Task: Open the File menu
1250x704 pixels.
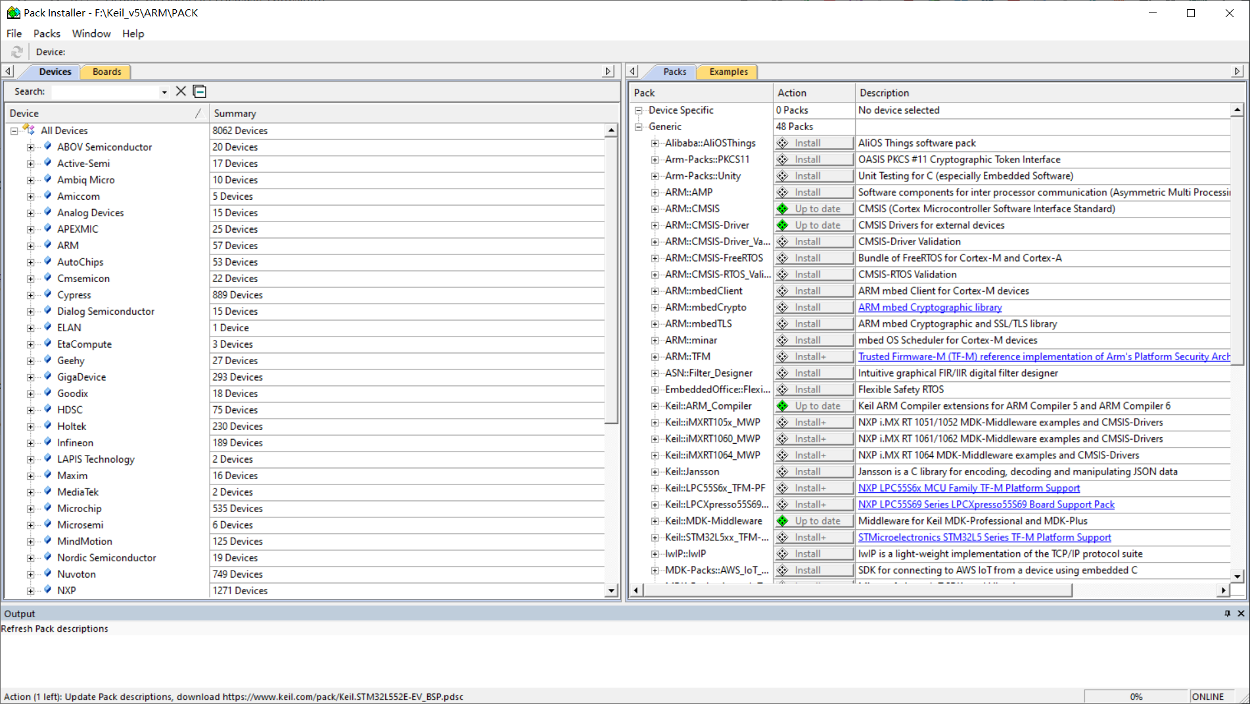Action: pos(14,33)
